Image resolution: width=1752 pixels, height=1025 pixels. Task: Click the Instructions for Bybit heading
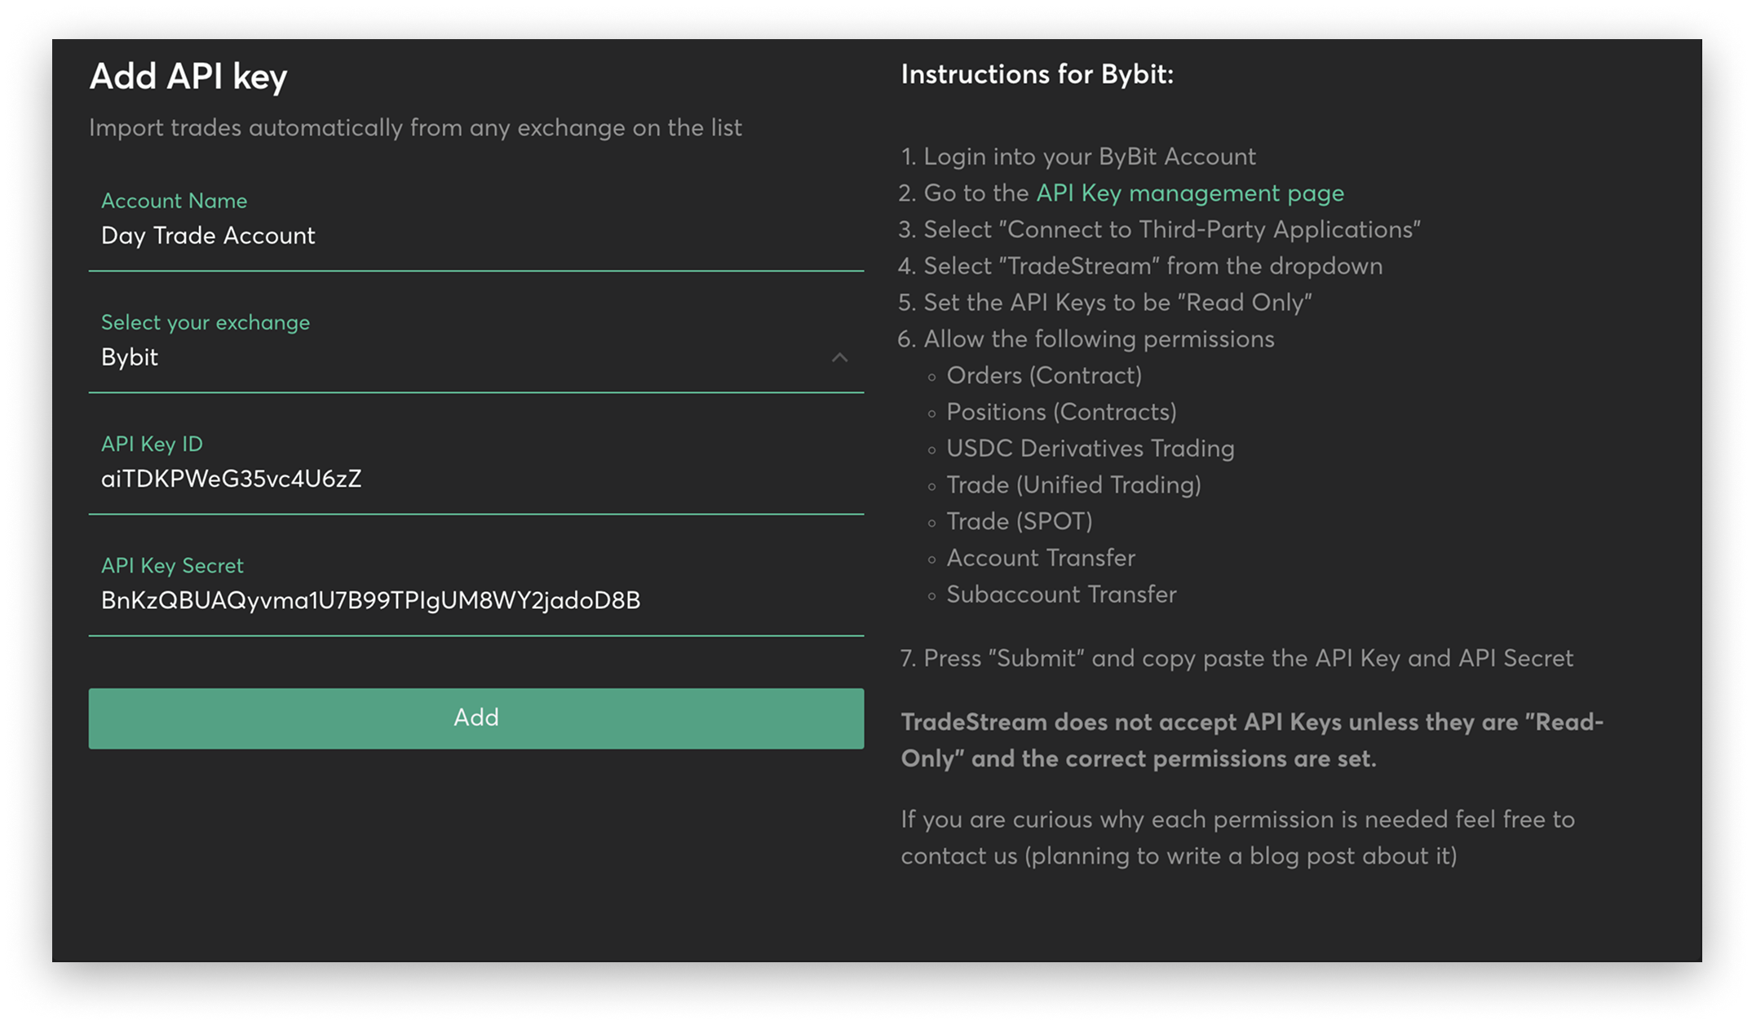pos(1037,74)
